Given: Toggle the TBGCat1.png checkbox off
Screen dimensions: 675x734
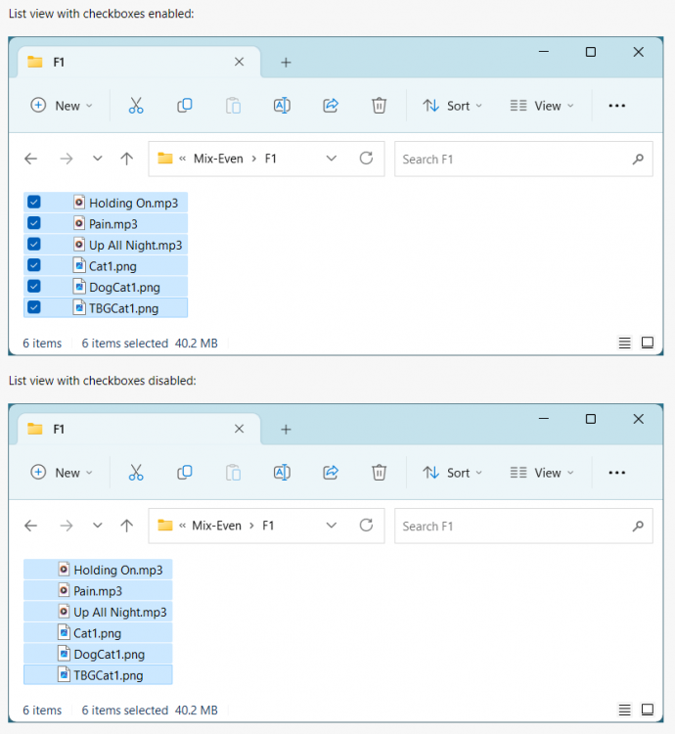Looking at the screenshot, I should pyautogui.click(x=34, y=307).
